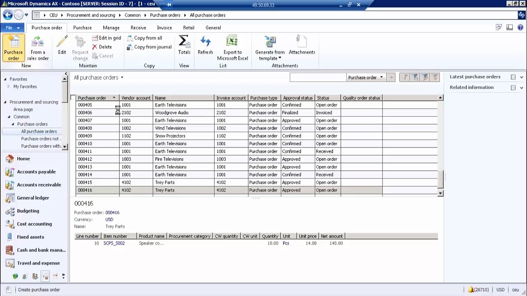Switch to the Manage tab

coord(111,28)
